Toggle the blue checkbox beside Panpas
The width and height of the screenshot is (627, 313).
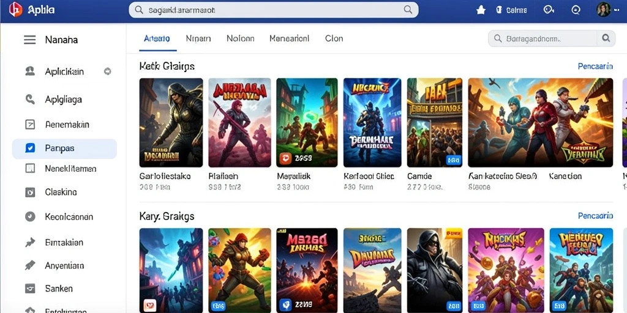click(30, 148)
